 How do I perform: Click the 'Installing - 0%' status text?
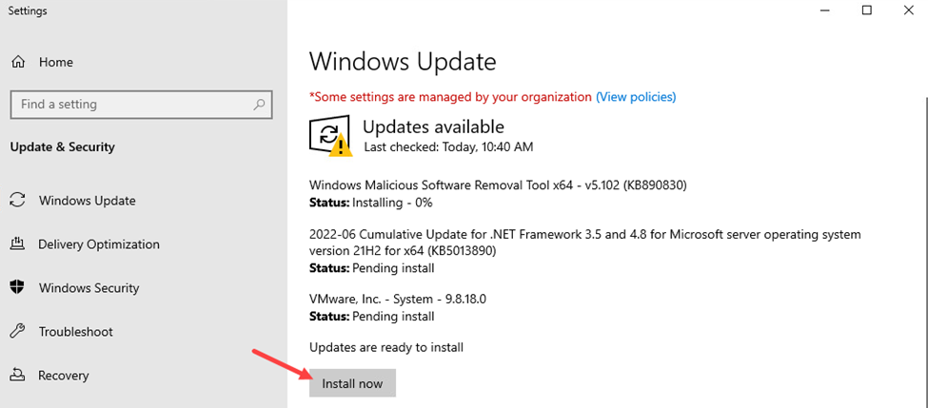pyautogui.click(x=392, y=203)
